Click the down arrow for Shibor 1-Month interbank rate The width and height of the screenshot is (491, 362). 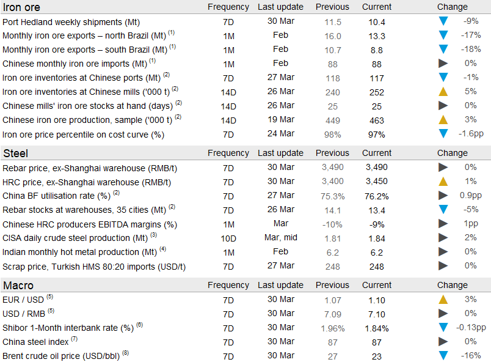coord(443,328)
